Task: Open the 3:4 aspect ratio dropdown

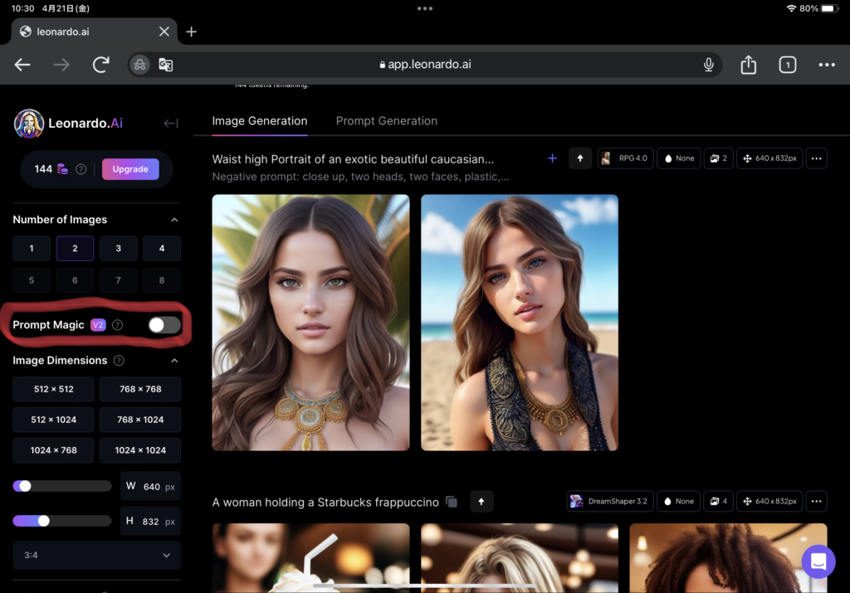Action: pyautogui.click(x=96, y=555)
